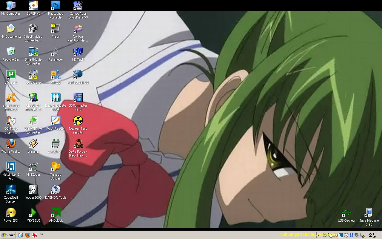Select the SUPER © shortcut icon
Image resolution: width=382 pixels, height=239 pixels.
click(33, 8)
